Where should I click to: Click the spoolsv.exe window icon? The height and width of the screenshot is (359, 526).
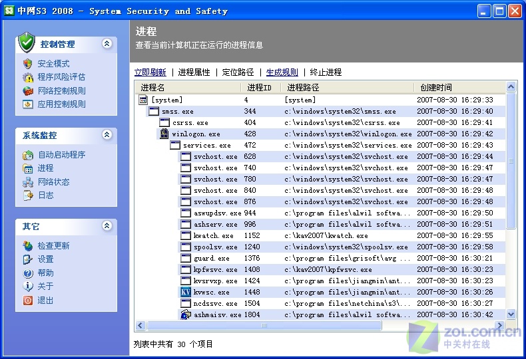point(186,247)
